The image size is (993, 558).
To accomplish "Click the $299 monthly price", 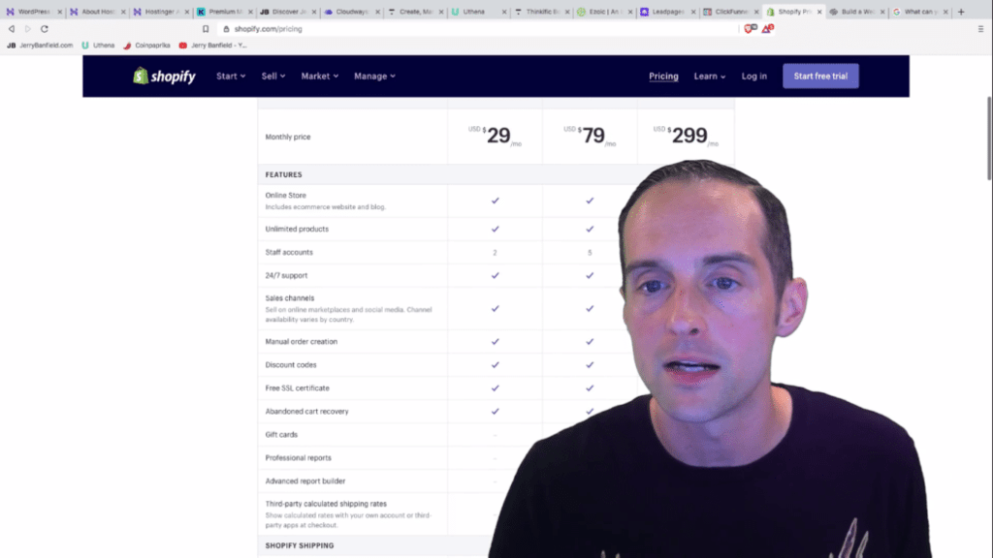I will (686, 136).
